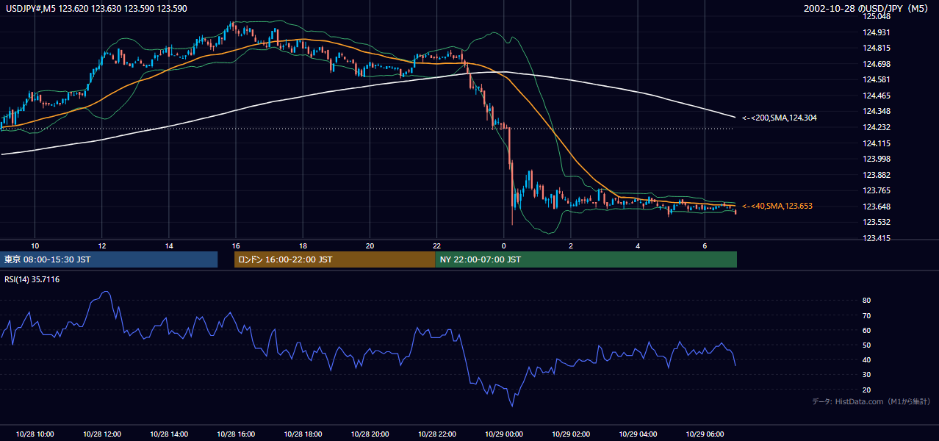939x441 pixels.
Task: Click the hour label 12 under price chart
Action: pos(101,245)
